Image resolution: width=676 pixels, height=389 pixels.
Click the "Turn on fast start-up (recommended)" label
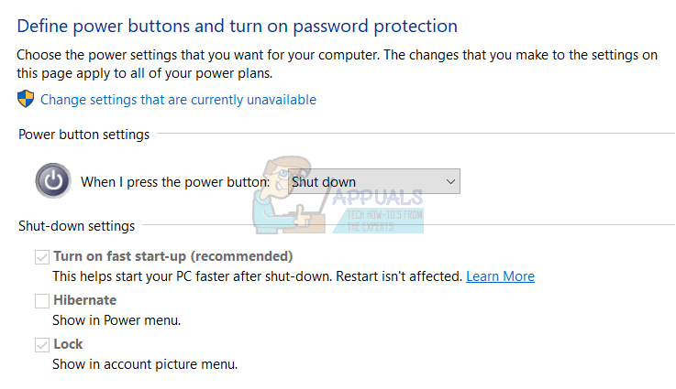(x=173, y=256)
